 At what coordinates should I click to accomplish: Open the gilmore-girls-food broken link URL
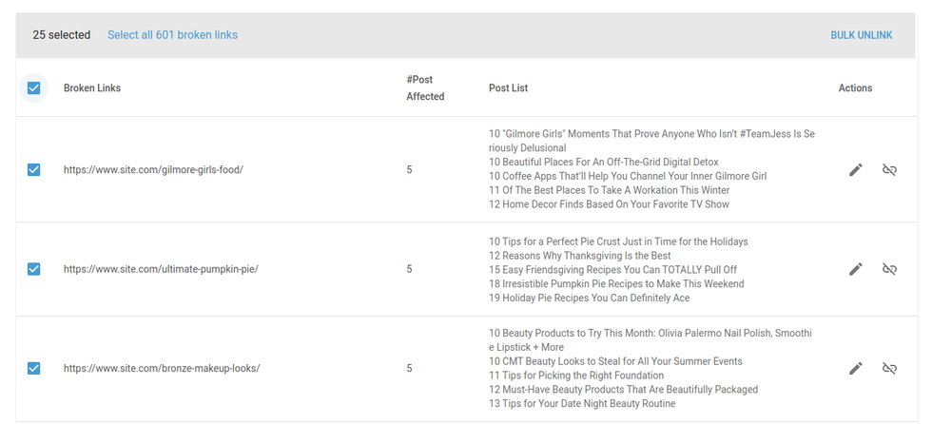(153, 170)
